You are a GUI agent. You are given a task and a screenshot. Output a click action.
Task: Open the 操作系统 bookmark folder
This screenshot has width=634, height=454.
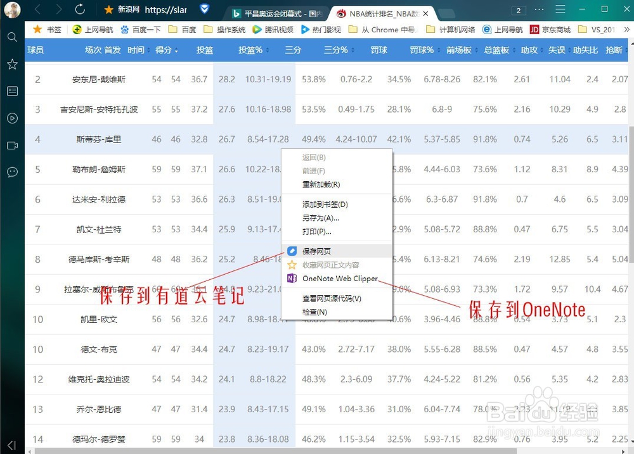click(x=224, y=30)
